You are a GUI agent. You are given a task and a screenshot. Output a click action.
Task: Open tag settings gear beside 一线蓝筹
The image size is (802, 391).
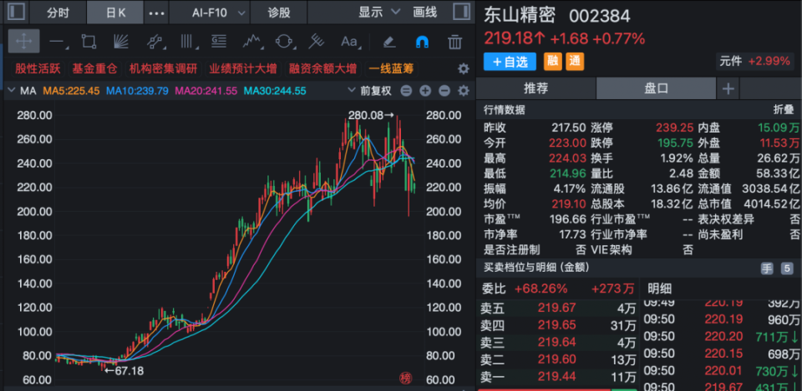point(464,68)
